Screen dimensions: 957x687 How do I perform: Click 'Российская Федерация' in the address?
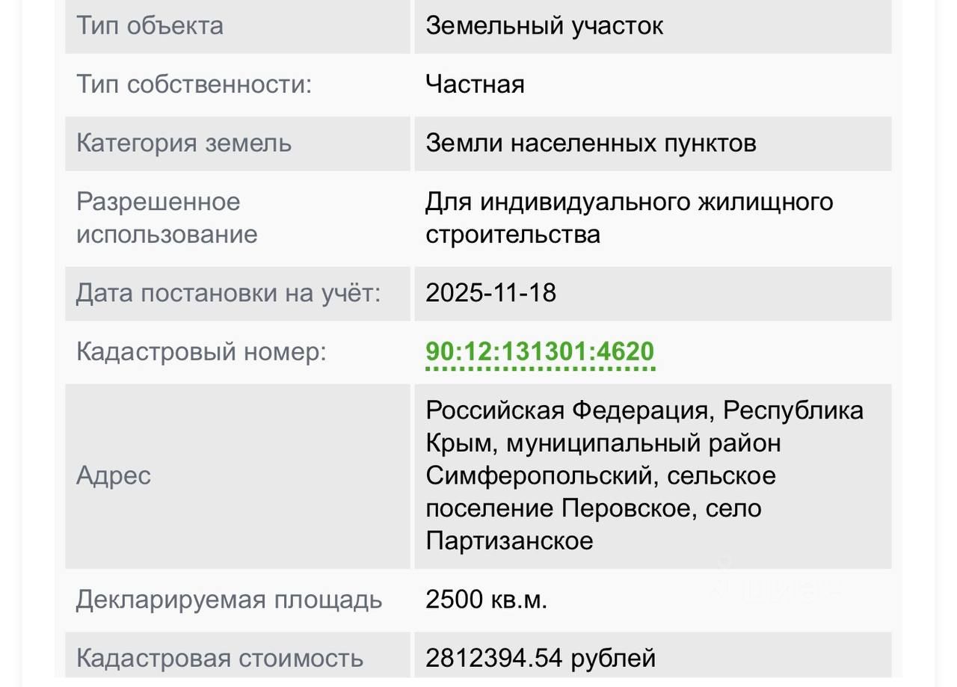(x=567, y=410)
